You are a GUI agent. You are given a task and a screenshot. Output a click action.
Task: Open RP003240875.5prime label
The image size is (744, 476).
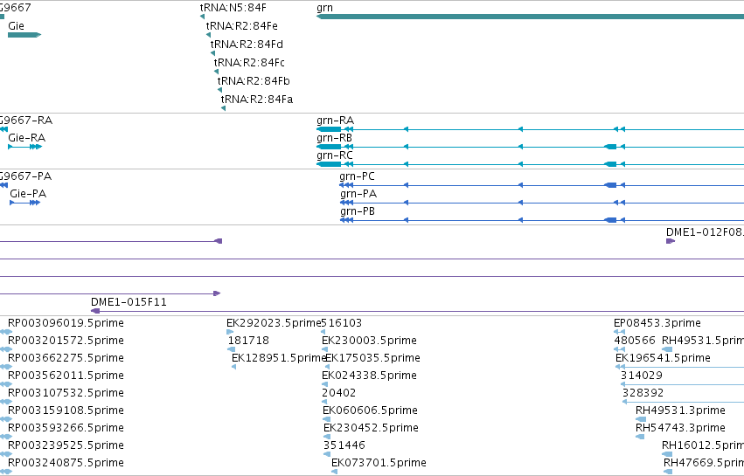click(x=66, y=463)
